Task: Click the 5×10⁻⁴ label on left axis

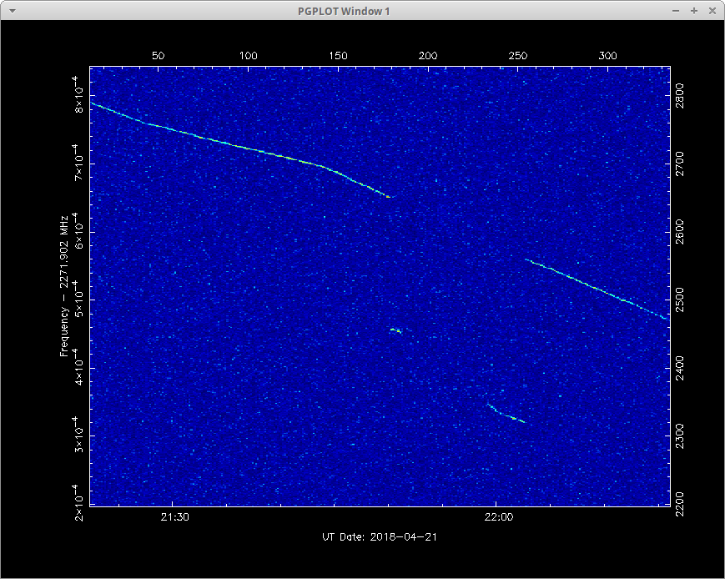Action: [78, 299]
